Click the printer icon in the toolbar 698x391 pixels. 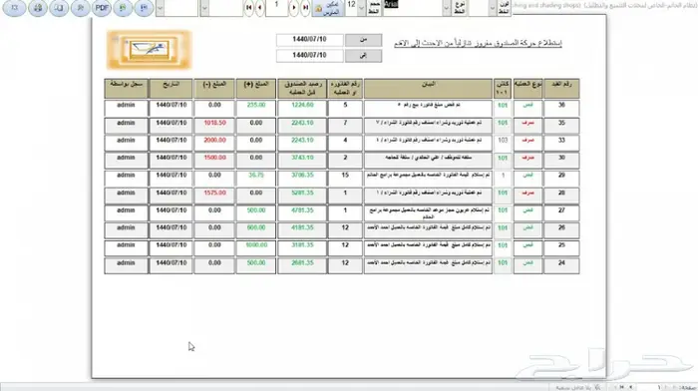(x=38, y=8)
